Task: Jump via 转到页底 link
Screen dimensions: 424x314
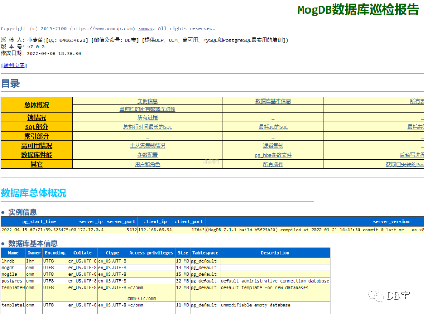Action: (14, 65)
